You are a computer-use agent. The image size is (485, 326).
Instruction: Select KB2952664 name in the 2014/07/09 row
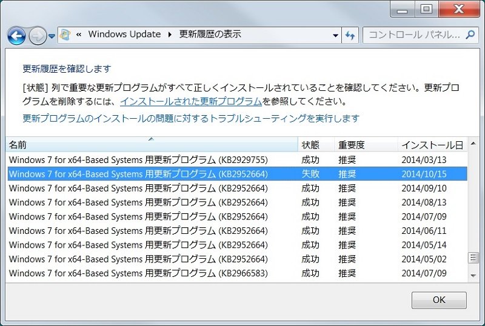138,216
